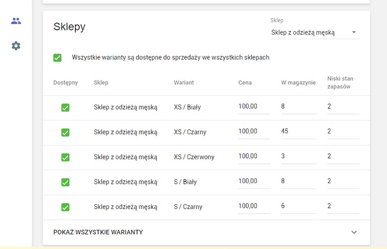Edit the price field for S / Biały
The width and height of the screenshot is (387, 249).
coord(254,182)
